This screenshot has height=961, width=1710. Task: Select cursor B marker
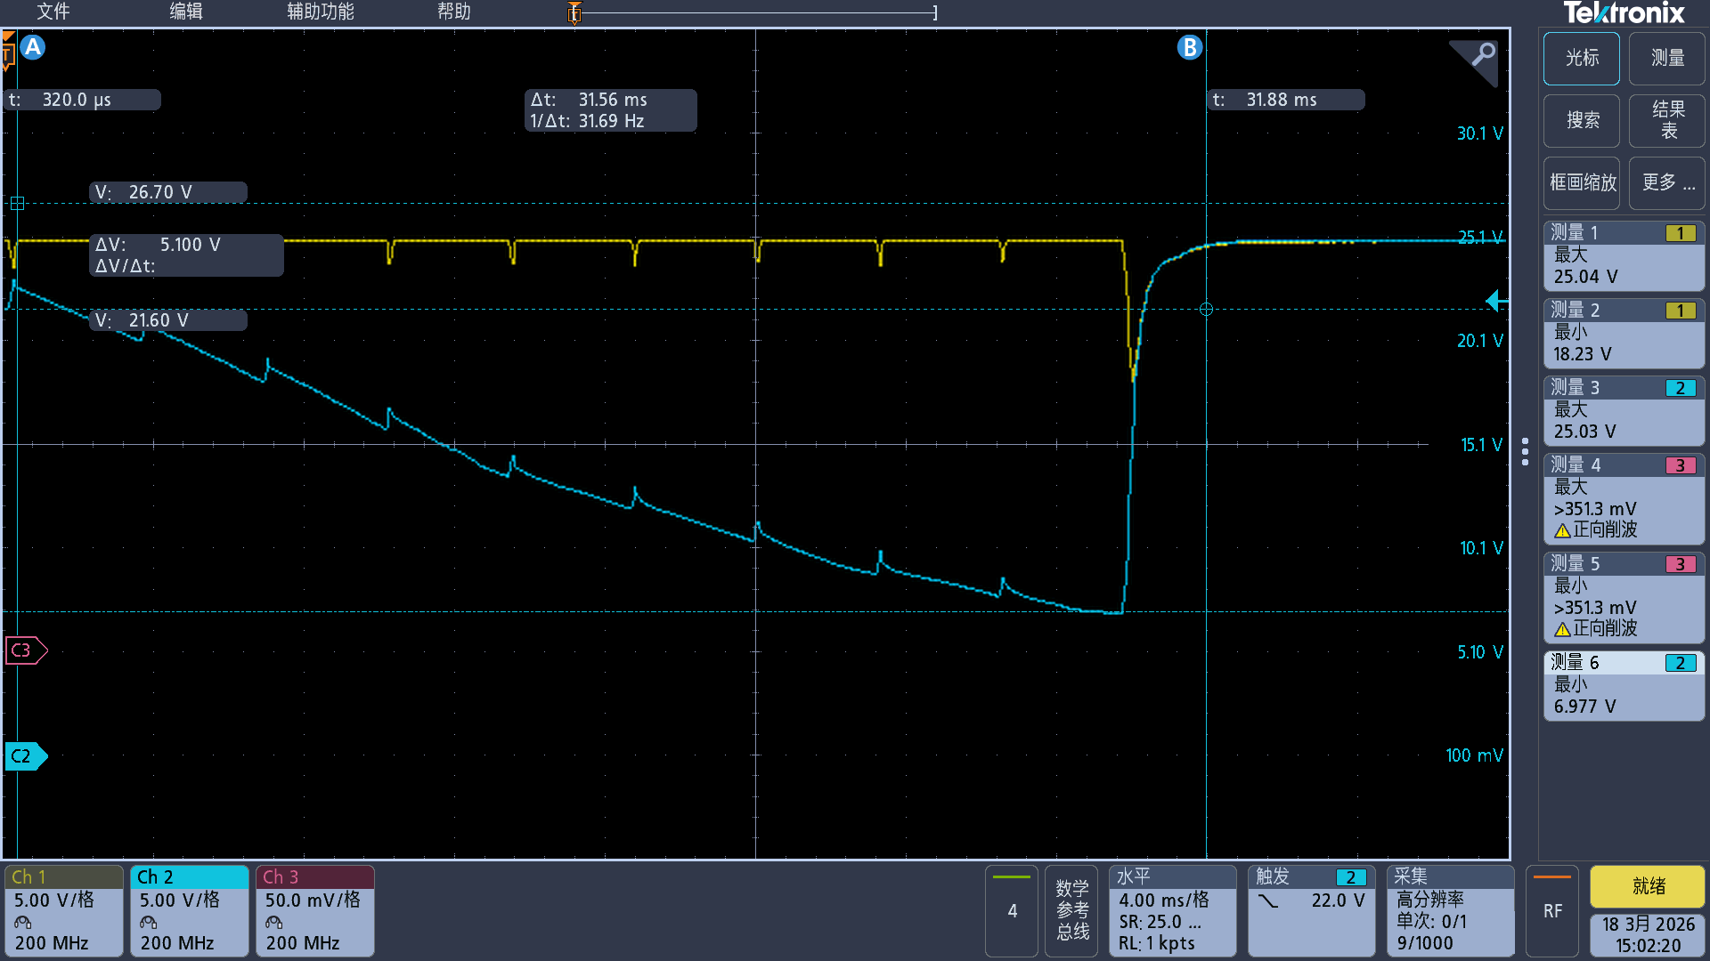[1189, 47]
